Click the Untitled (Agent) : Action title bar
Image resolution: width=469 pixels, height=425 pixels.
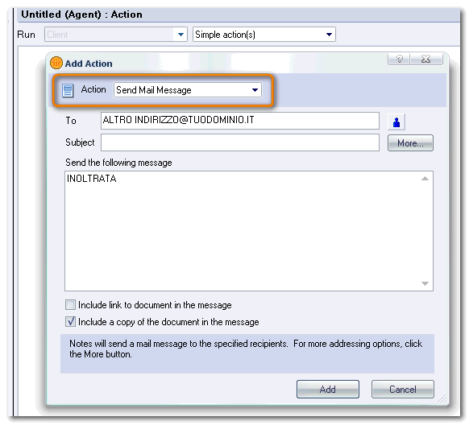(x=239, y=14)
